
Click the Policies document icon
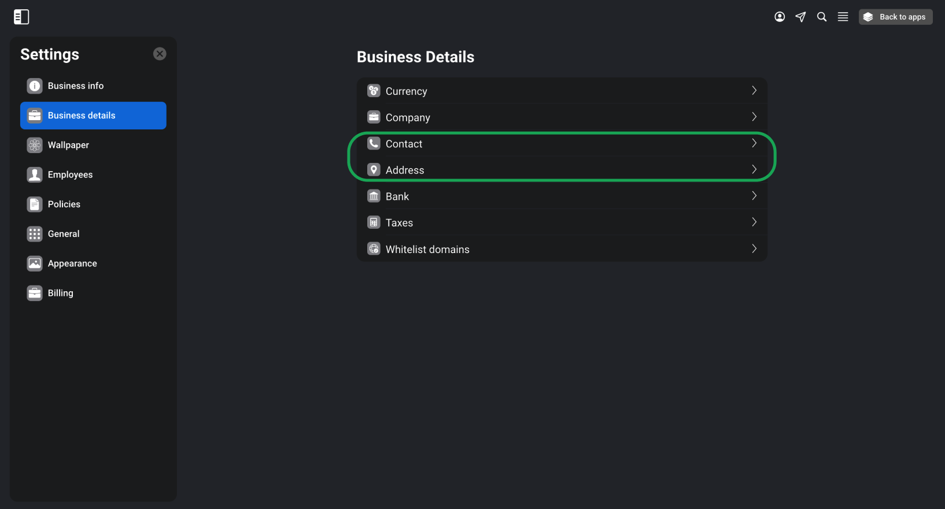tap(35, 204)
